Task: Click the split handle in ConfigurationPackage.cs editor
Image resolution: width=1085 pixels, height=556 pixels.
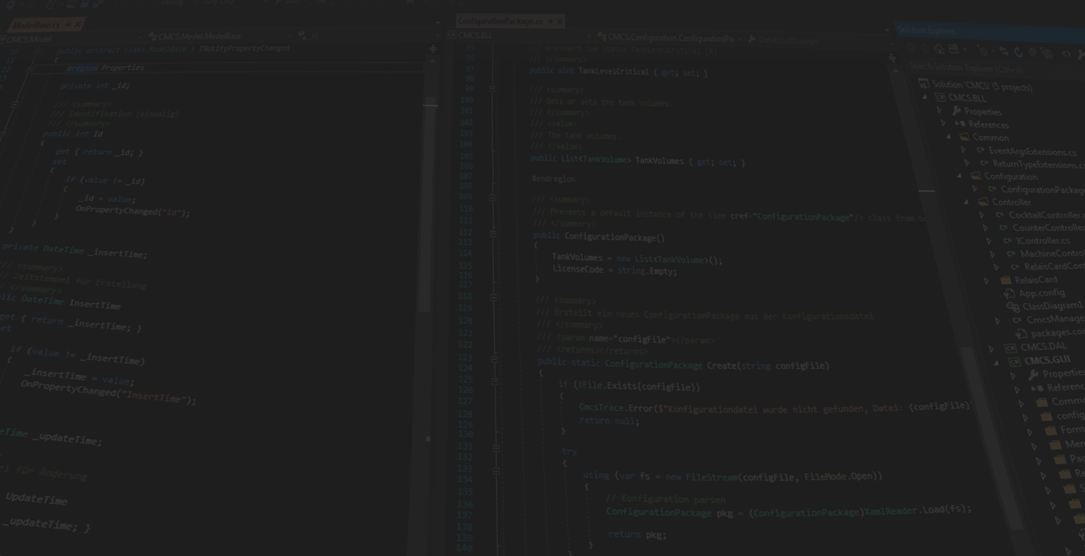Action: 892,58
